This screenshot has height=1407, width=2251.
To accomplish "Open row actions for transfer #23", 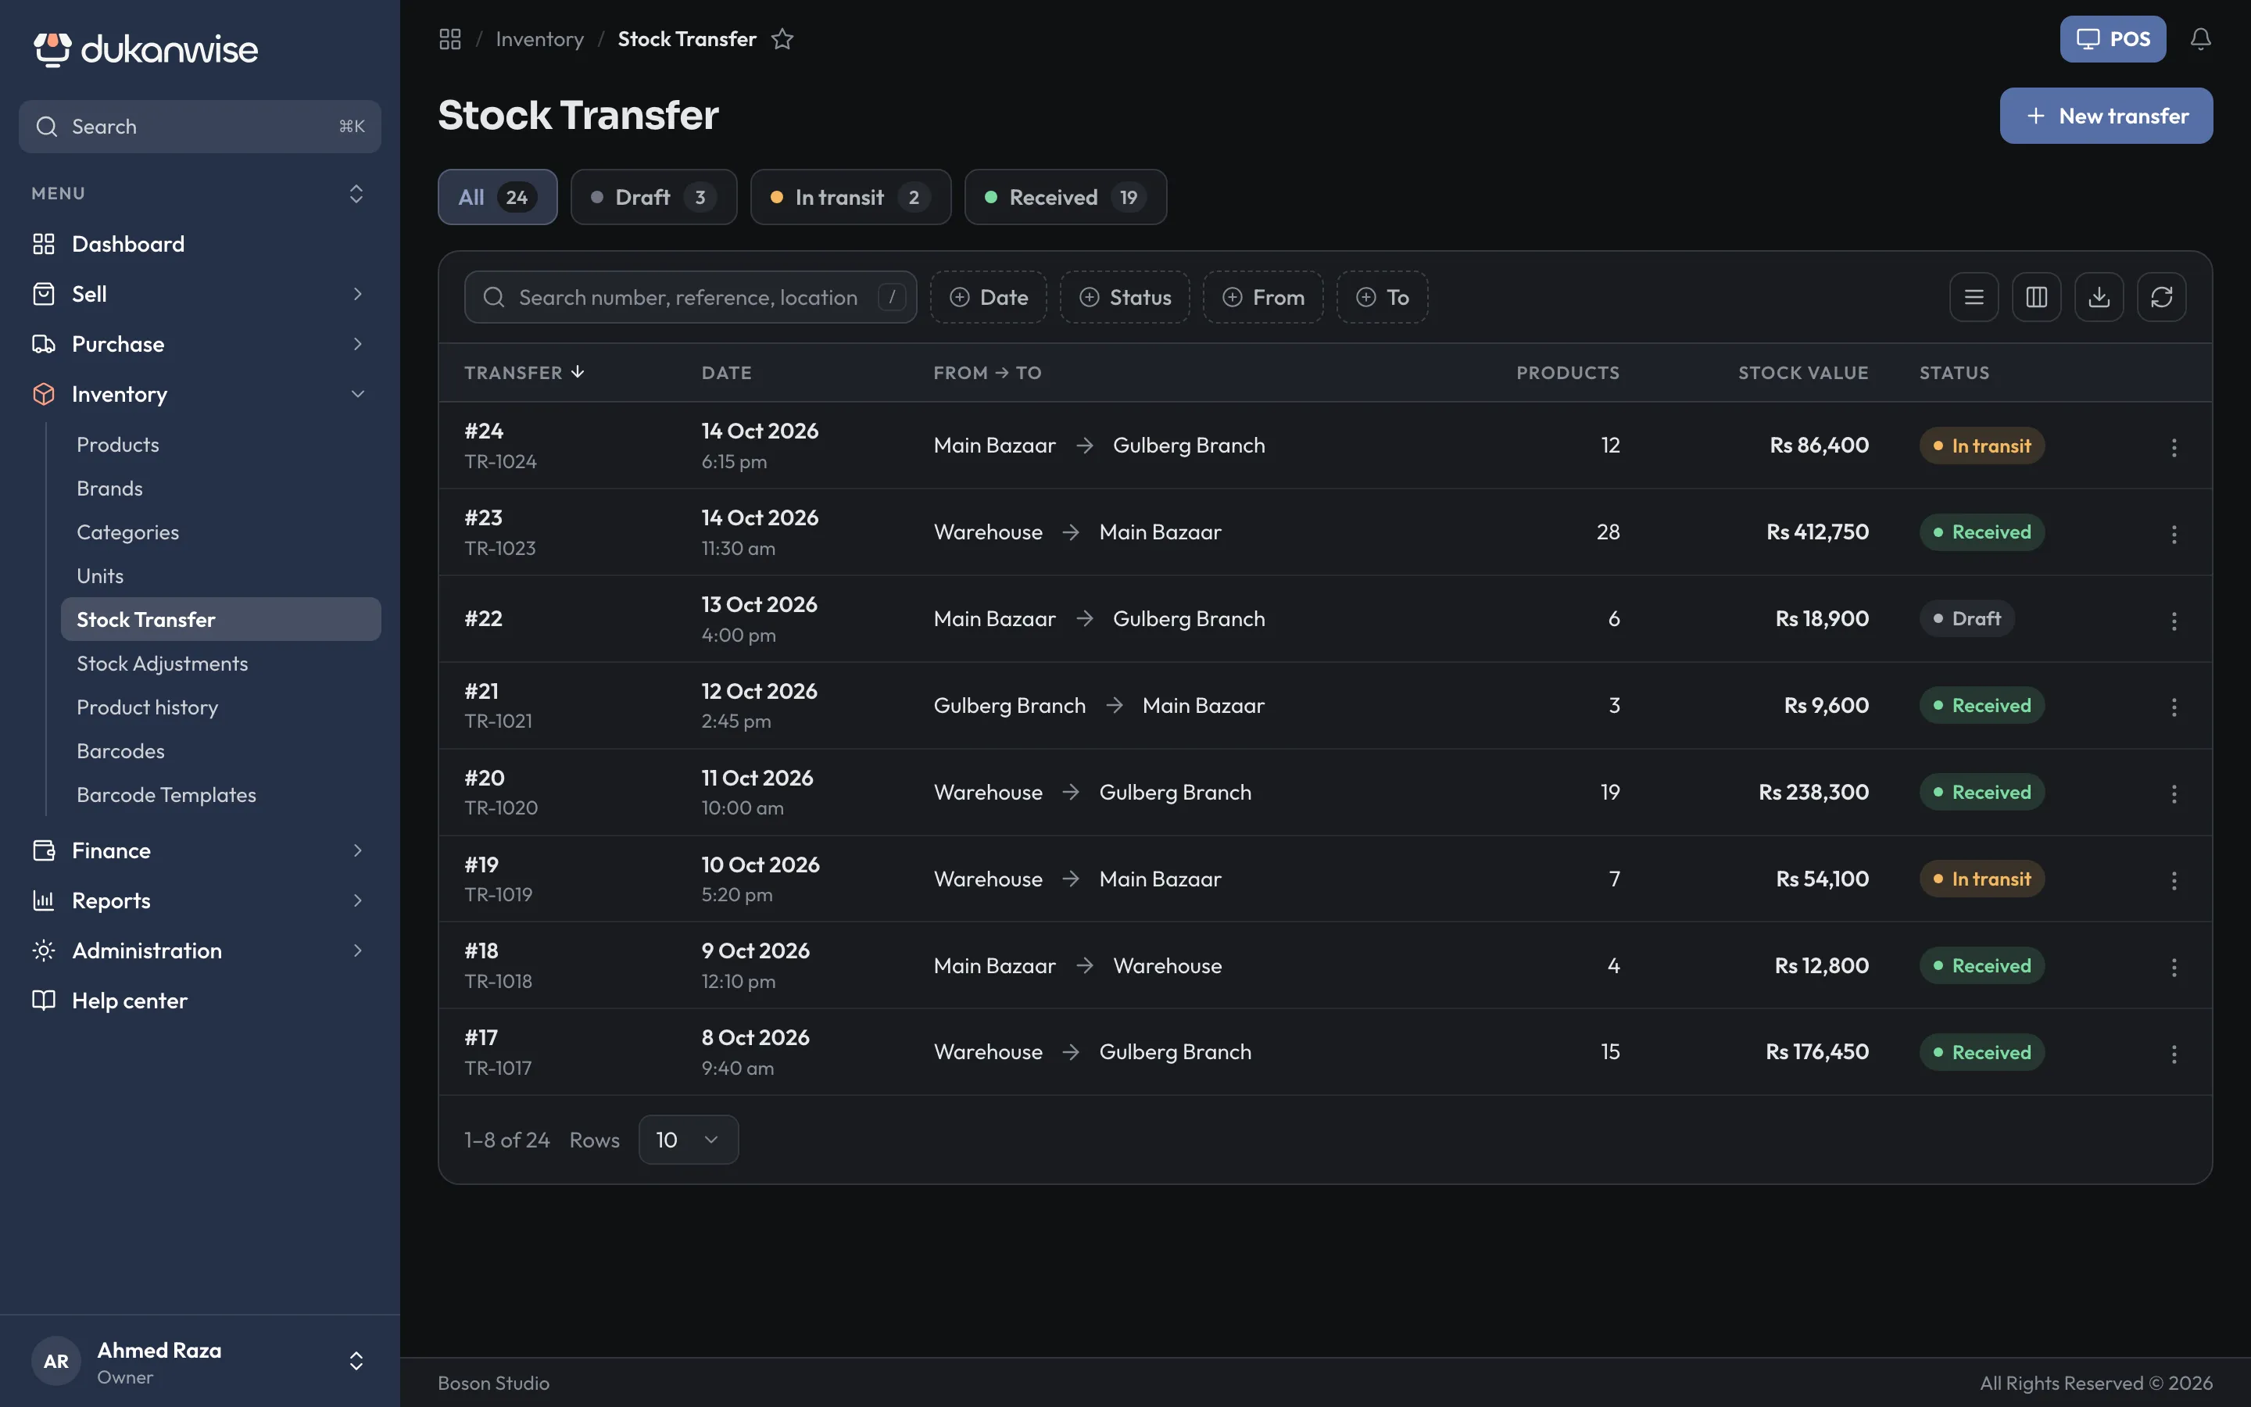I will [2174, 533].
